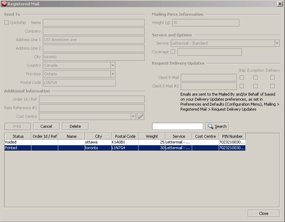285x222 pixels.
Task: Click the Client E-Mail #2 field
Action: click(x=209, y=86)
